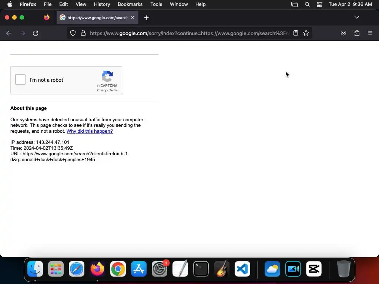Open the Tools menu
The image size is (379, 284).
156,4
